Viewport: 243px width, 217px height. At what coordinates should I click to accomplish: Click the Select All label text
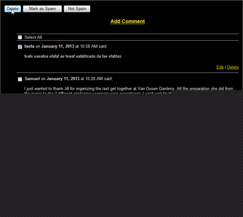33,37
